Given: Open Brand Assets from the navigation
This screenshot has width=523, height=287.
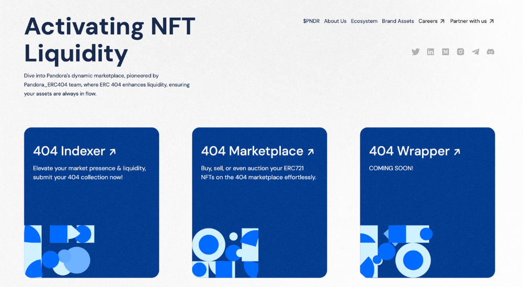Looking at the screenshot, I should click(398, 21).
